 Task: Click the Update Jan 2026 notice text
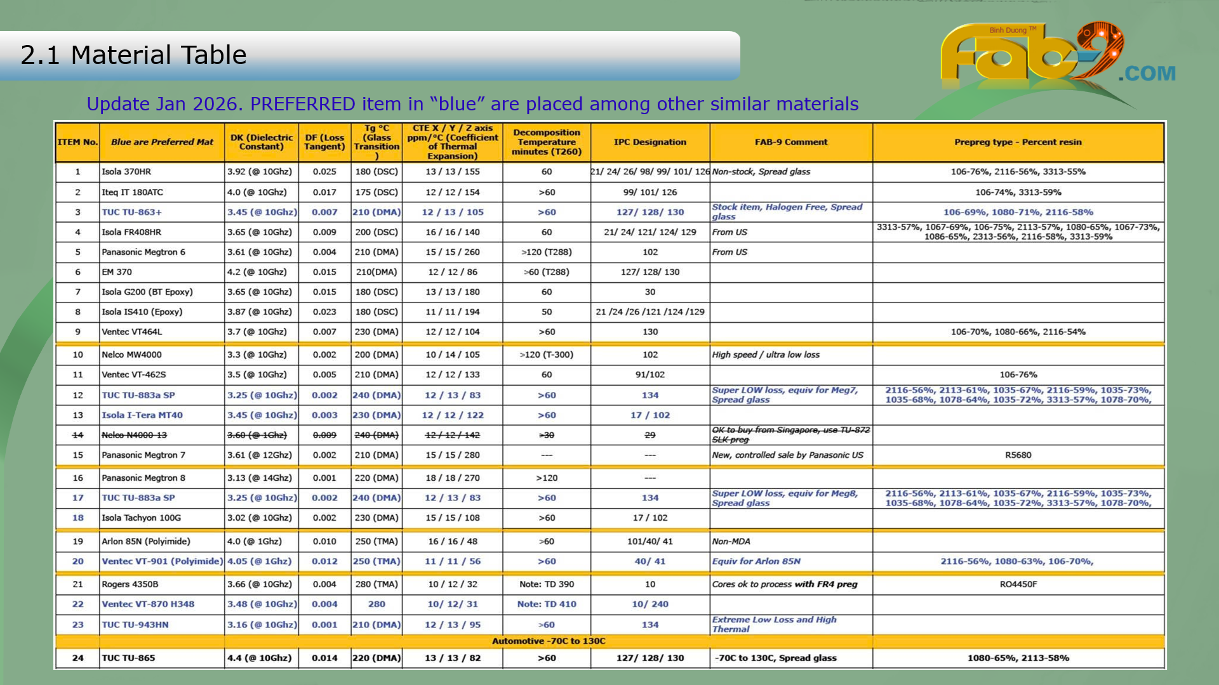(x=472, y=104)
